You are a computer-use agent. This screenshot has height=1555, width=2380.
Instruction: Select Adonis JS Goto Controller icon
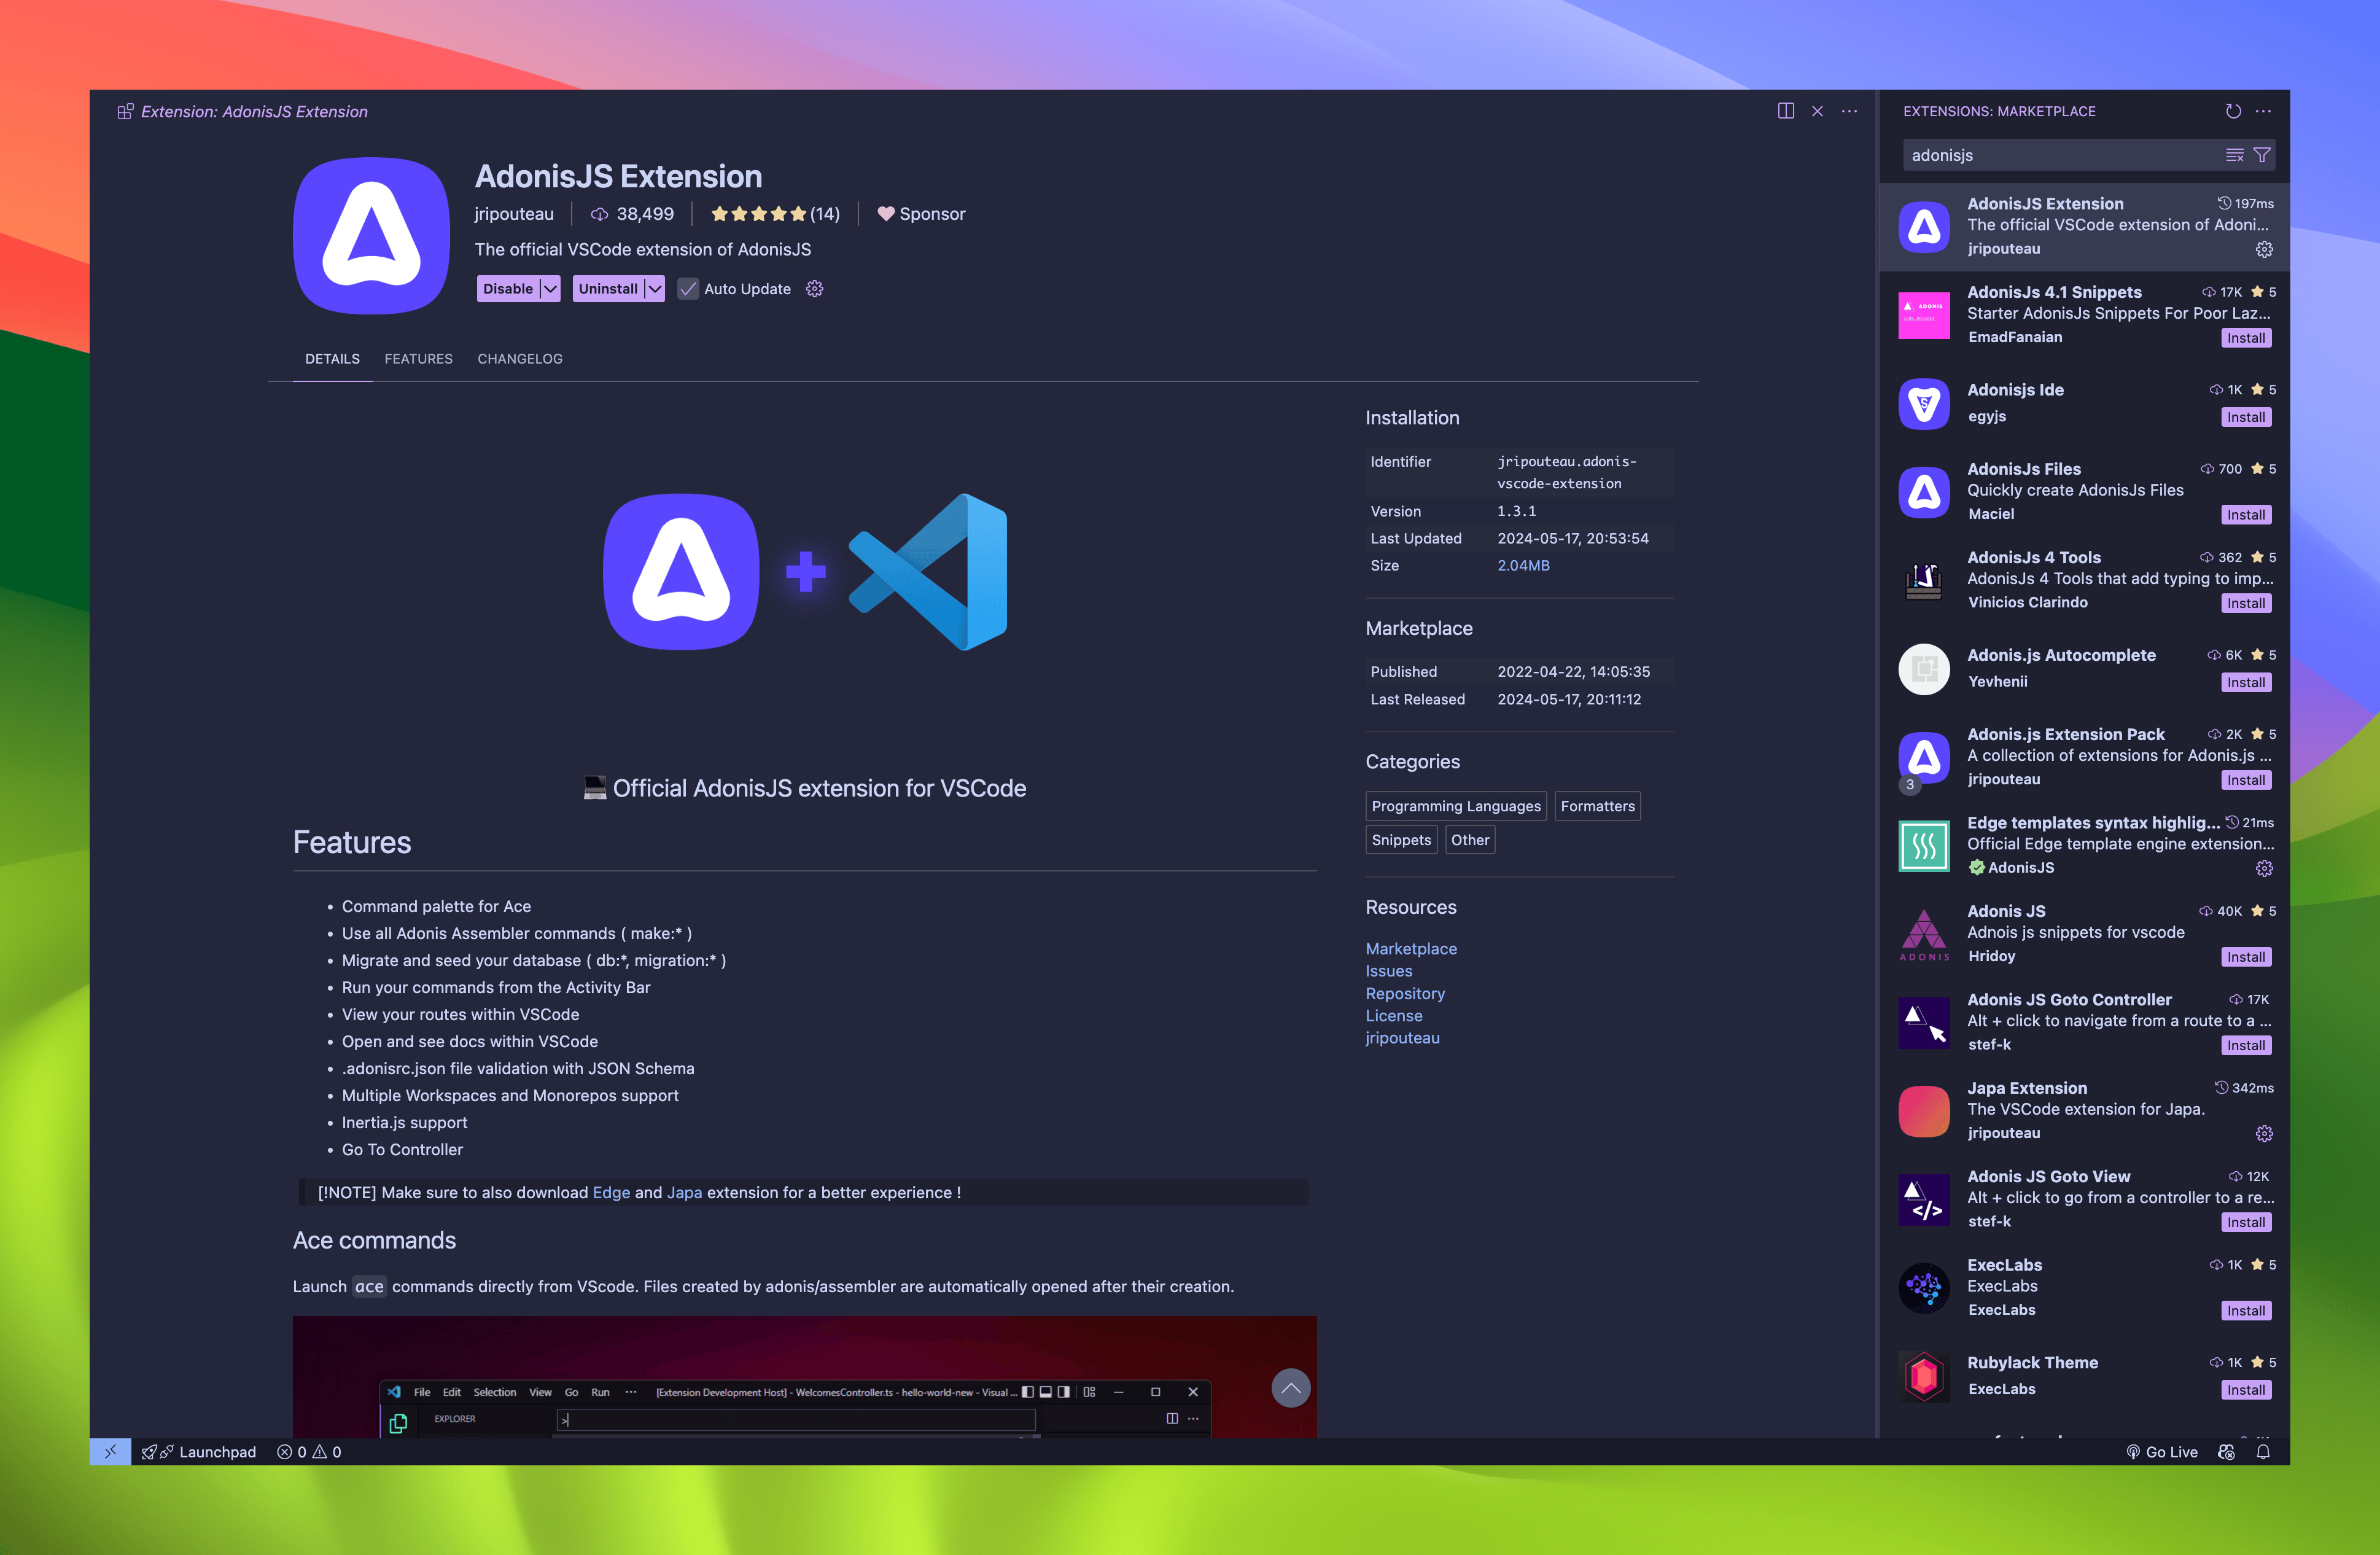point(1923,1022)
